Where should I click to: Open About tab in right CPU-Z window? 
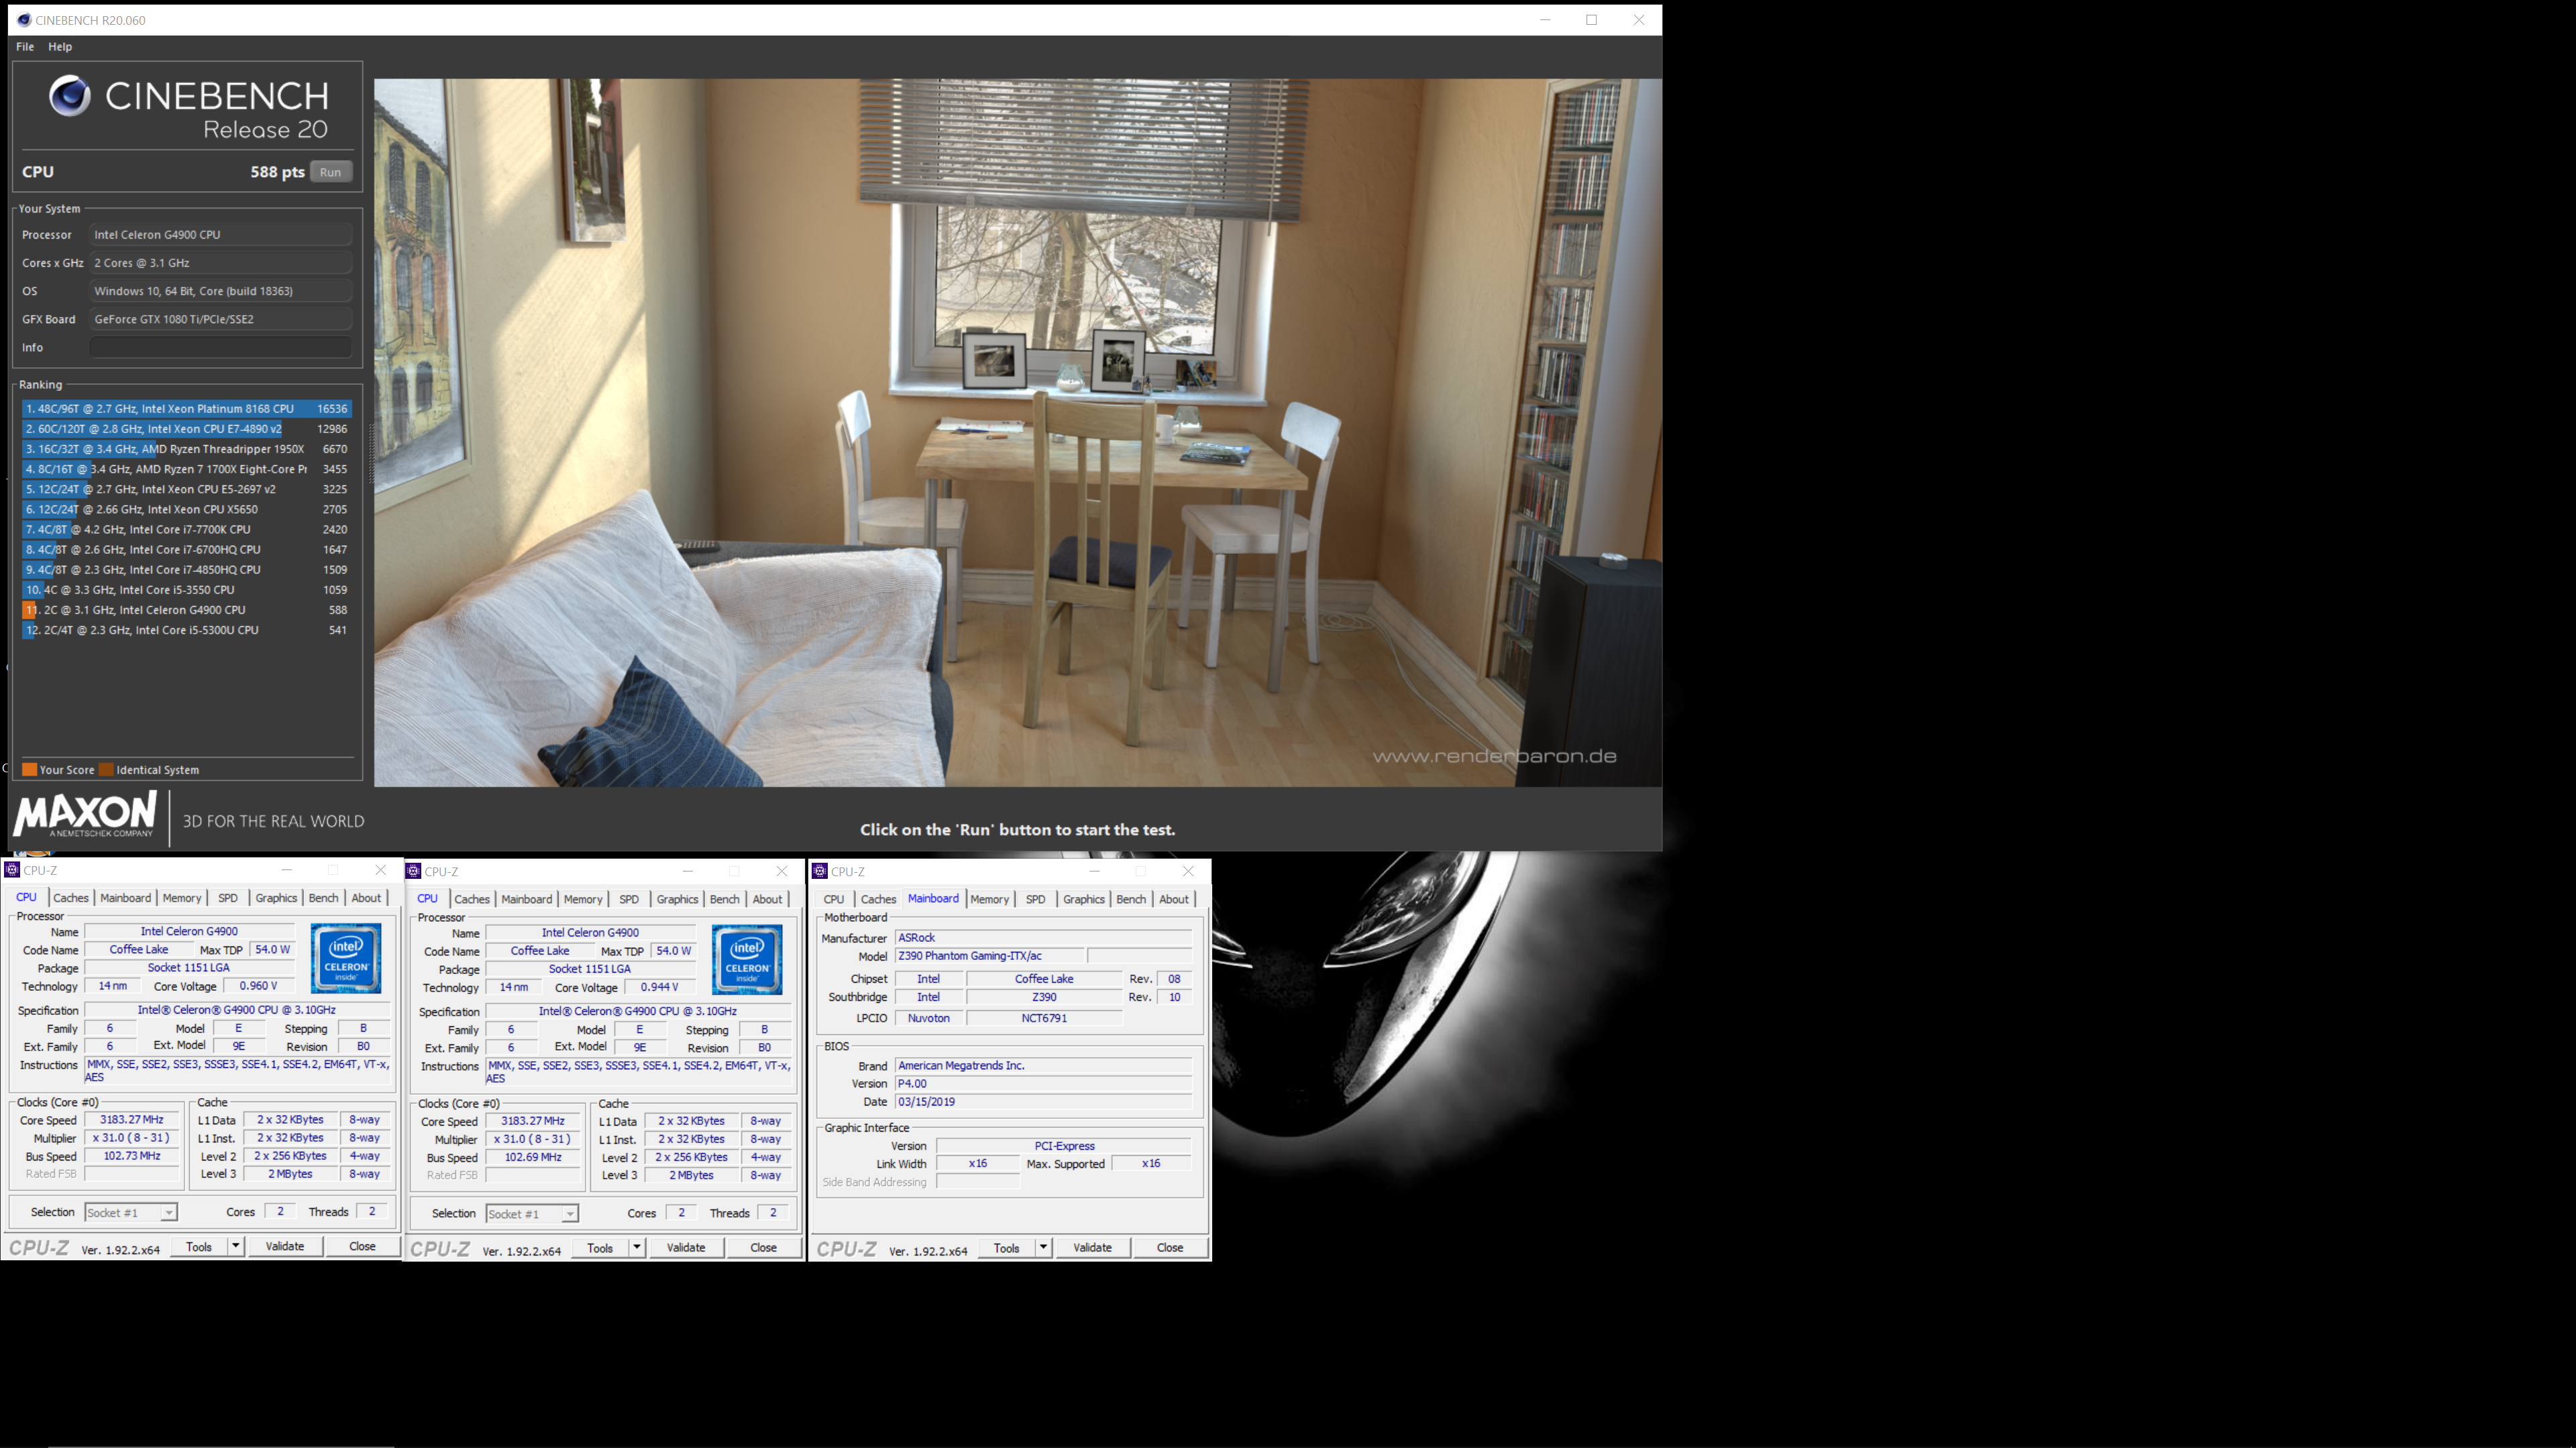[1174, 900]
